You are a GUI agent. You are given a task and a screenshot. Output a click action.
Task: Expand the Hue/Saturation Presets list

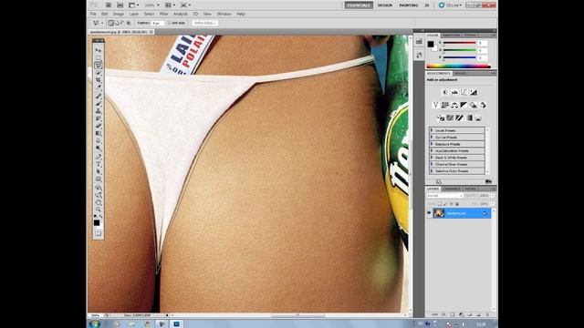tap(432, 150)
